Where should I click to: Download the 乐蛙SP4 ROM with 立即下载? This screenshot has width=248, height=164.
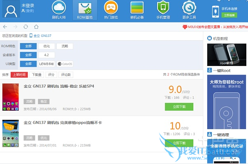coord(179,107)
